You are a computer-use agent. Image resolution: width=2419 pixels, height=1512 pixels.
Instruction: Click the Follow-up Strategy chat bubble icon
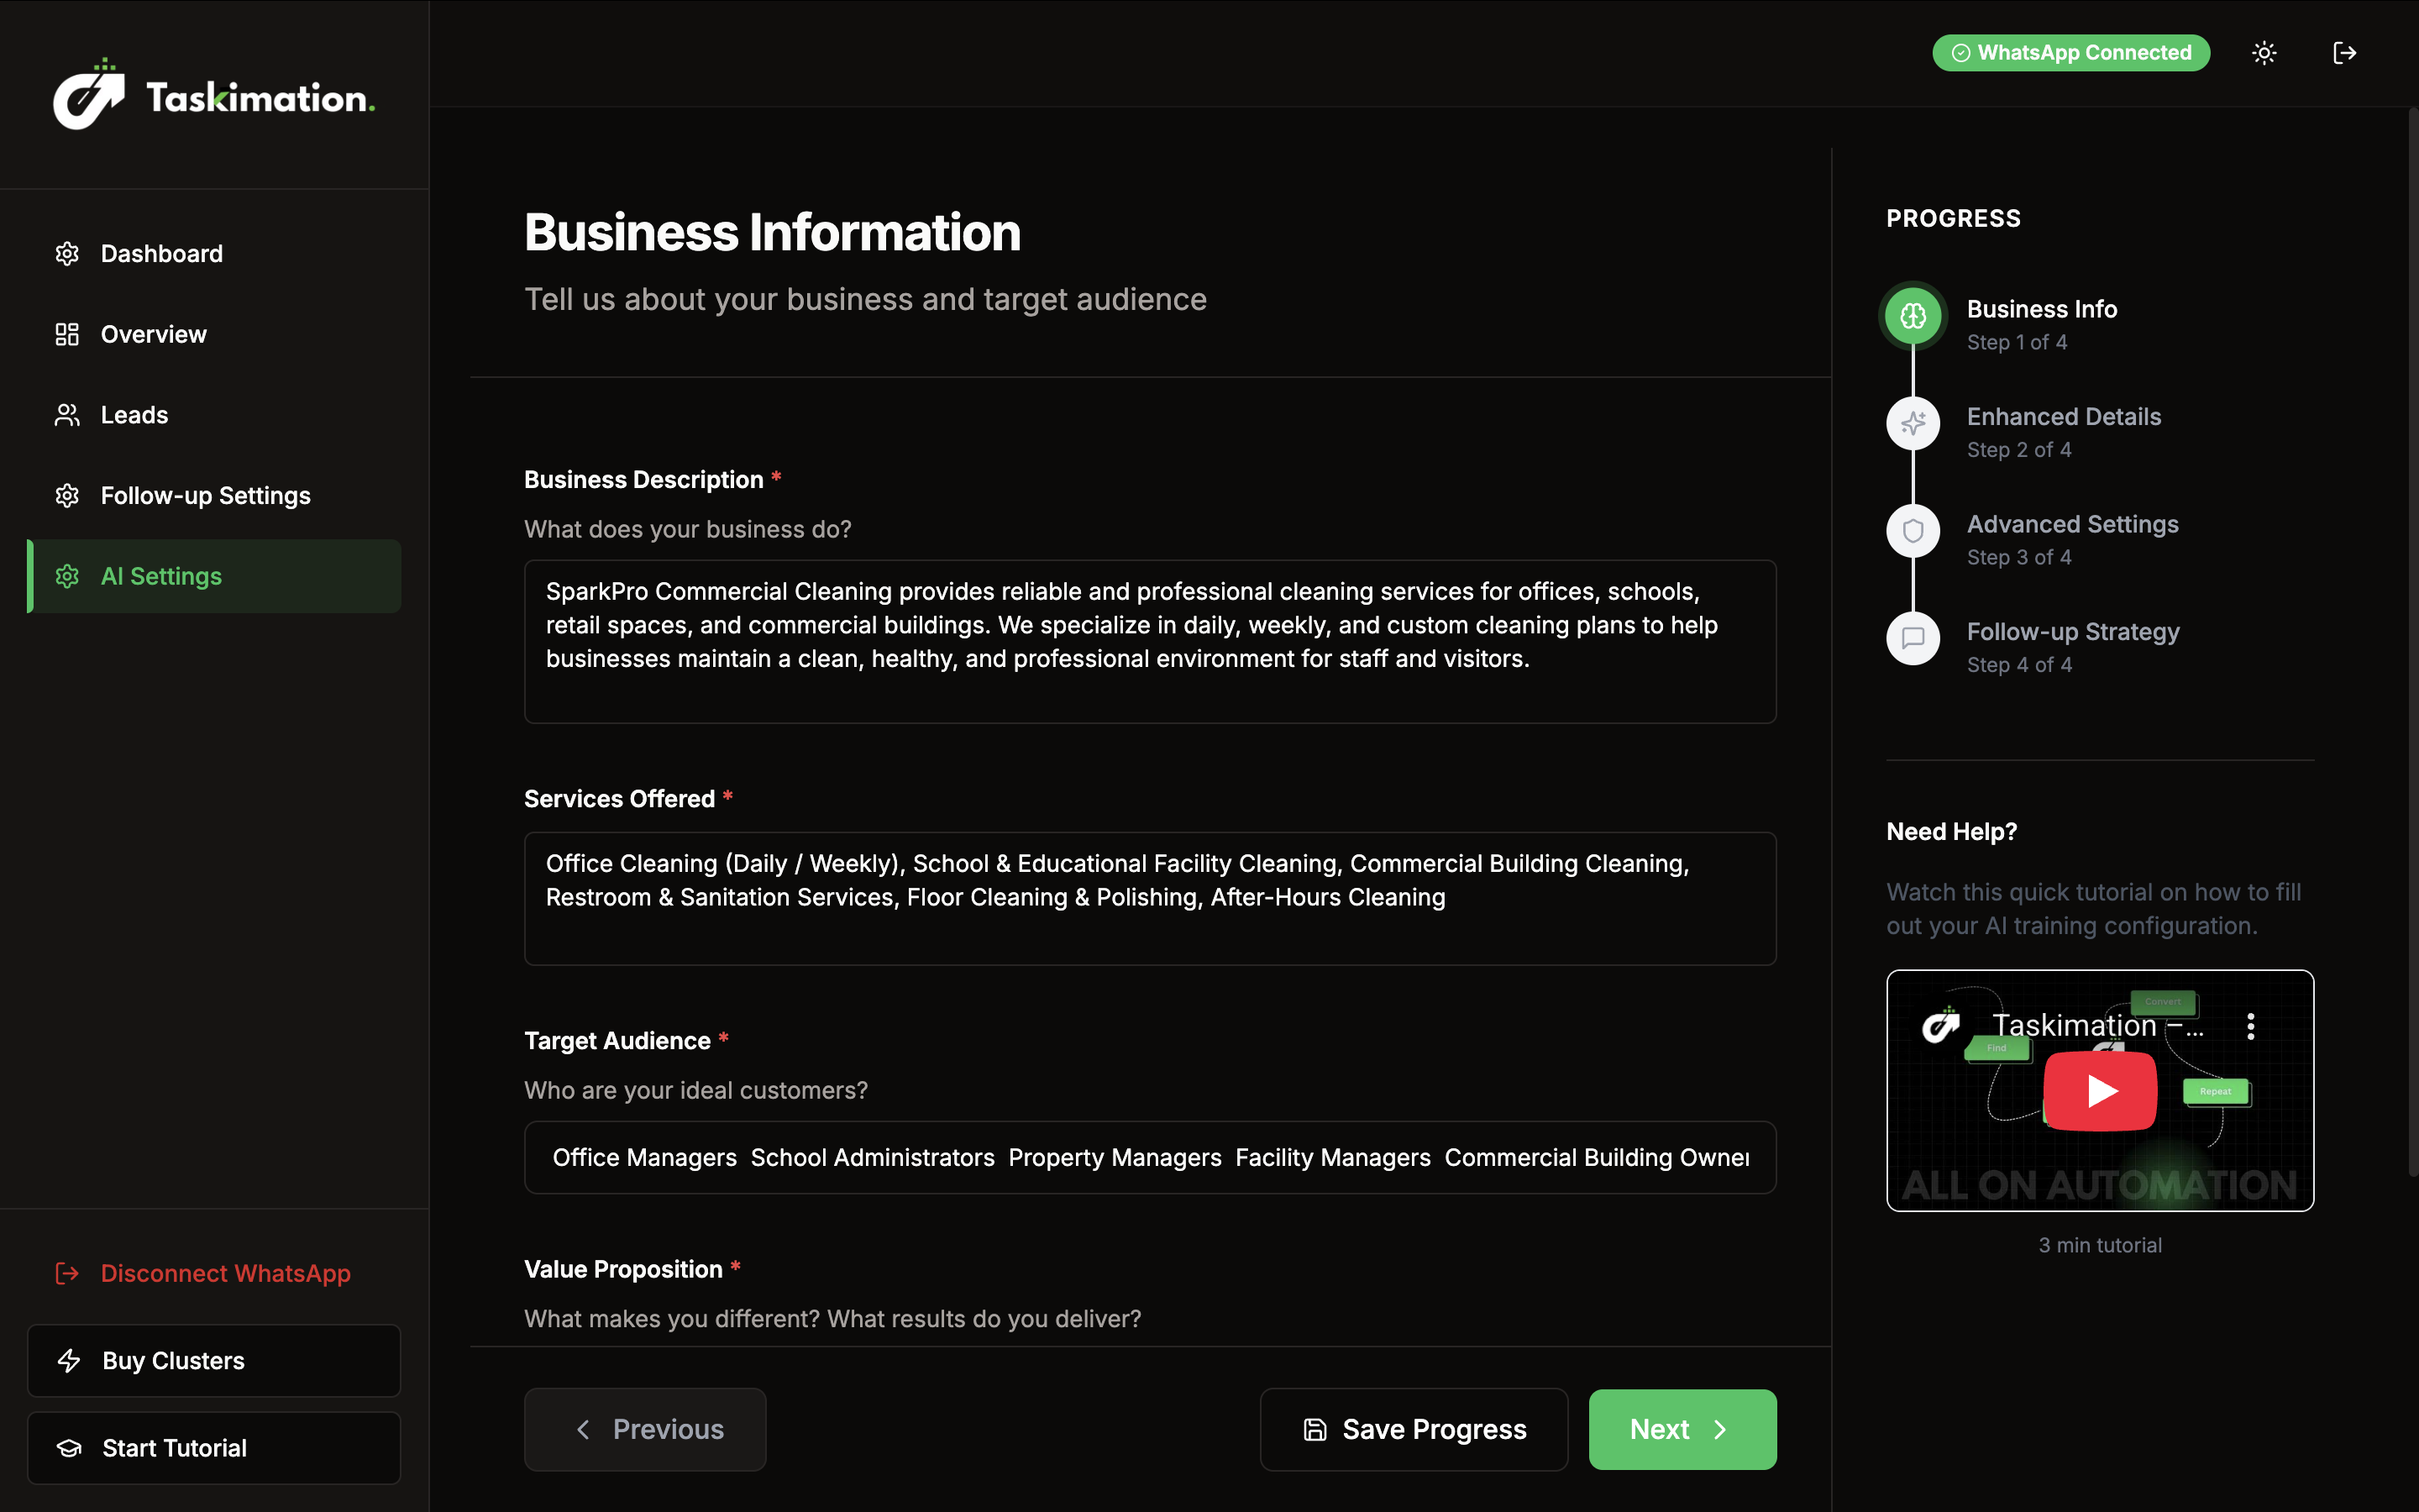1913,638
